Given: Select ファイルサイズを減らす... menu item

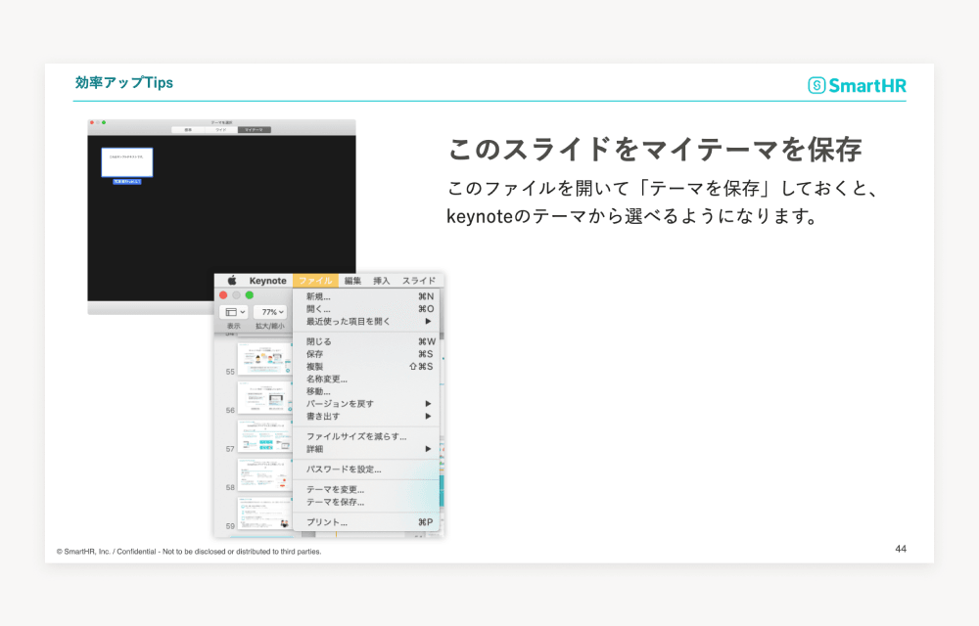Looking at the screenshot, I should pyautogui.click(x=356, y=436).
